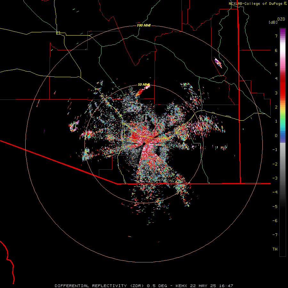The height and width of the screenshot is (288, 288).
Task: Click the '5' value on the color scale
Action: (276, 64)
